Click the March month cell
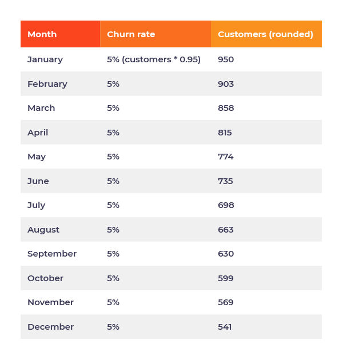 41,108
